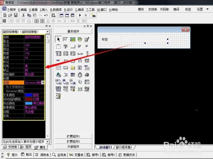Click the Stop square button

click(x=86, y=15)
